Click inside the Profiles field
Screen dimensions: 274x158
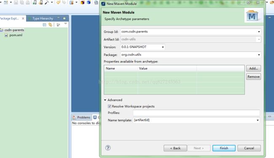point(196,113)
